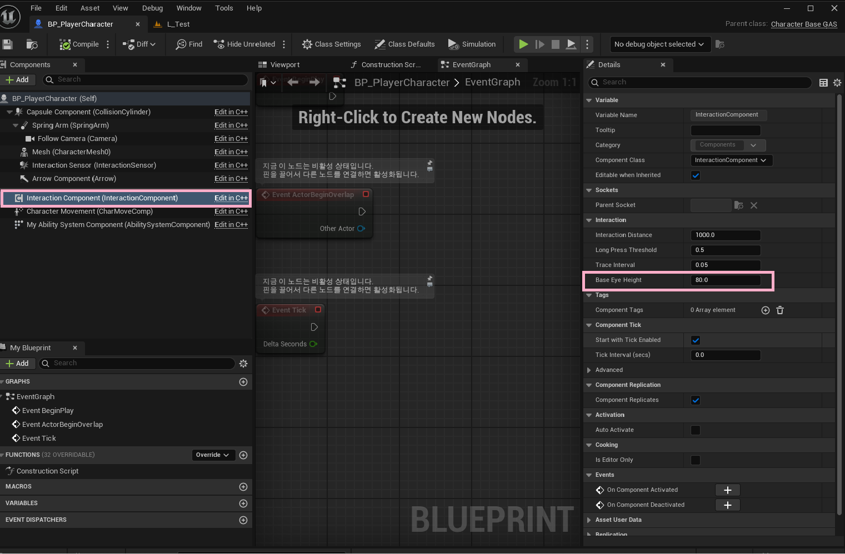Open Edit in C++ link for Follow Camera
Image resolution: width=845 pixels, height=554 pixels.
pyautogui.click(x=231, y=139)
